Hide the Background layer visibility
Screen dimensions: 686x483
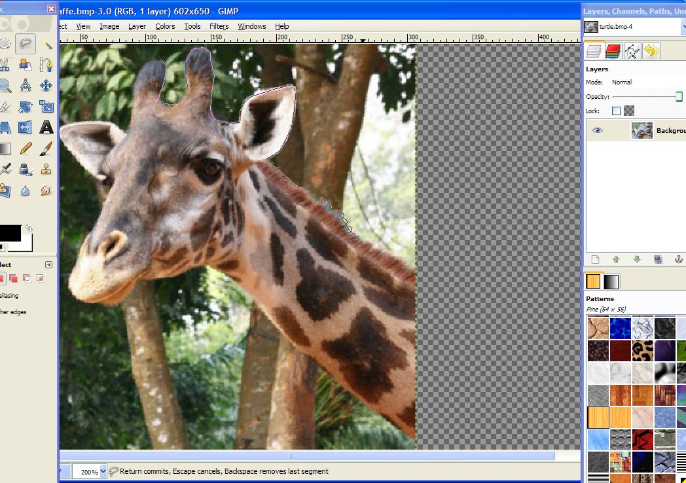coord(598,130)
